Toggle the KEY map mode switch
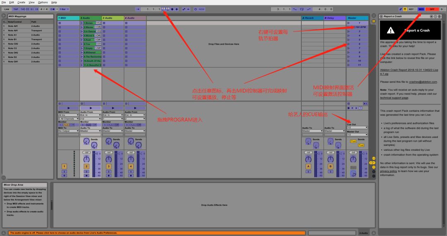This screenshot has width=447, height=236. coord(411,9)
